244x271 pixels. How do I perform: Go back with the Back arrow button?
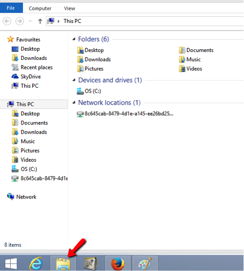7,21
